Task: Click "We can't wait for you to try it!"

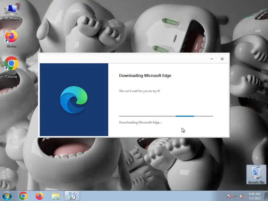Action: click(139, 91)
